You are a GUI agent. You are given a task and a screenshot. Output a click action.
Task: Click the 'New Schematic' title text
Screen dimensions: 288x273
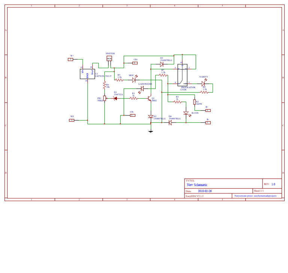pyautogui.click(x=197, y=185)
